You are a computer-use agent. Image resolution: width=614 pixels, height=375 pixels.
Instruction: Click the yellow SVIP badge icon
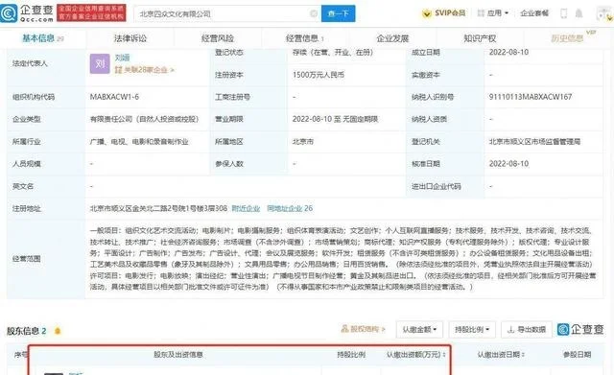[426, 13]
